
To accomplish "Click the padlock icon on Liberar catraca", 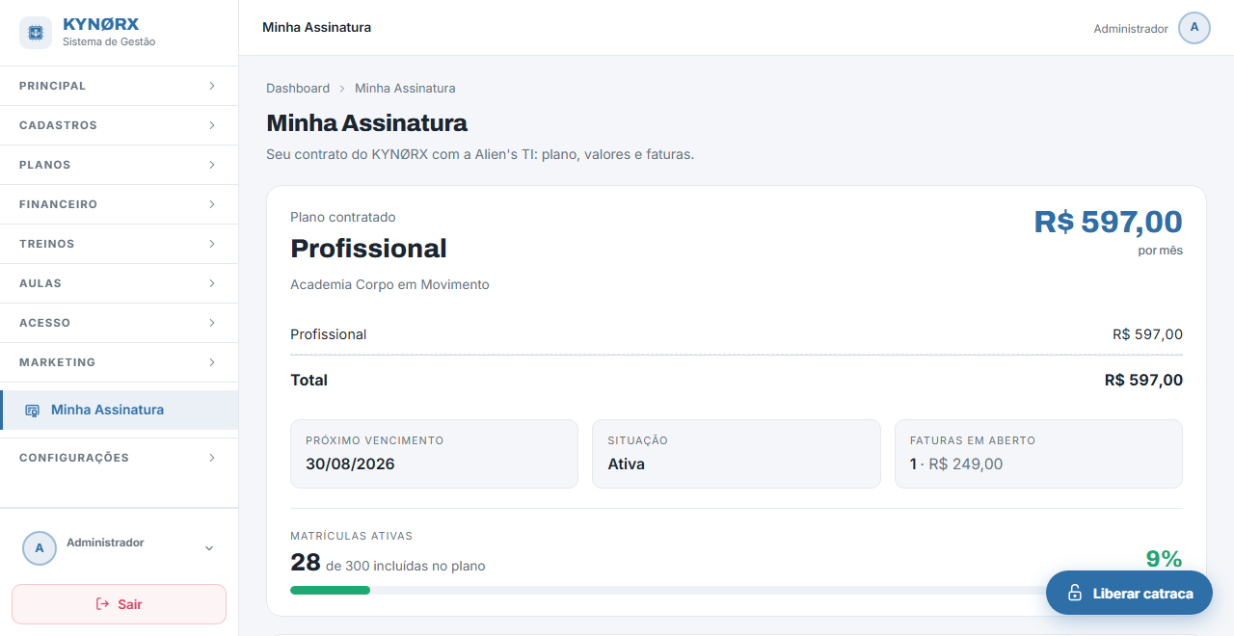I will click(1074, 594).
